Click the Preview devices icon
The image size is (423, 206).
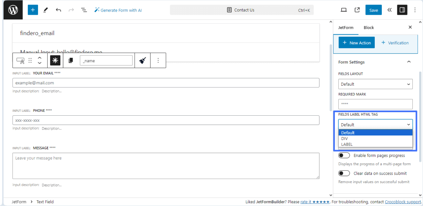(x=344, y=10)
